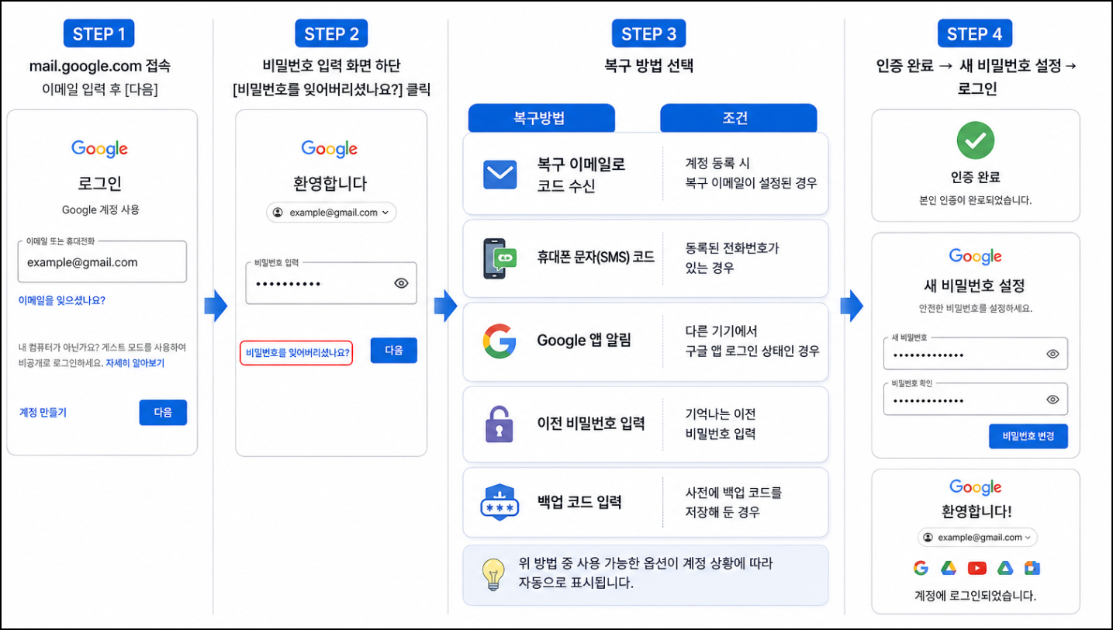Image resolution: width=1113 pixels, height=630 pixels.
Task: Click the 등록된 전화번호가 있는 경우 condition text
Action: coord(732,258)
